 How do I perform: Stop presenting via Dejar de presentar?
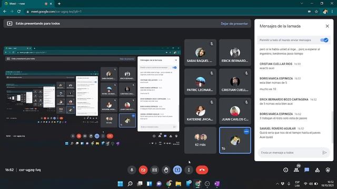tap(234, 24)
